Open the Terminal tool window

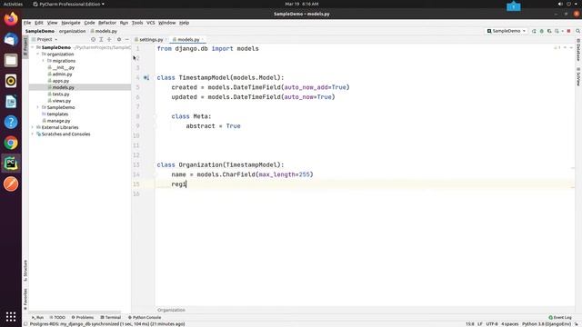point(111,318)
